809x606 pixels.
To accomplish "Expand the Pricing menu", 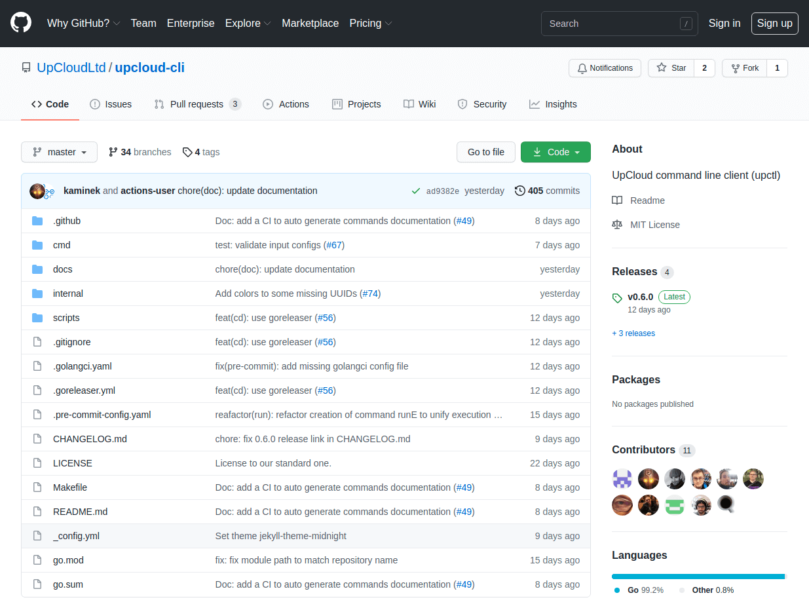I will pyautogui.click(x=371, y=23).
